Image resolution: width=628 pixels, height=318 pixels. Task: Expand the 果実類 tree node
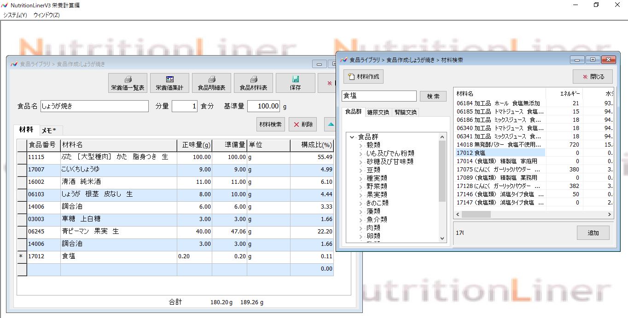pos(361,195)
